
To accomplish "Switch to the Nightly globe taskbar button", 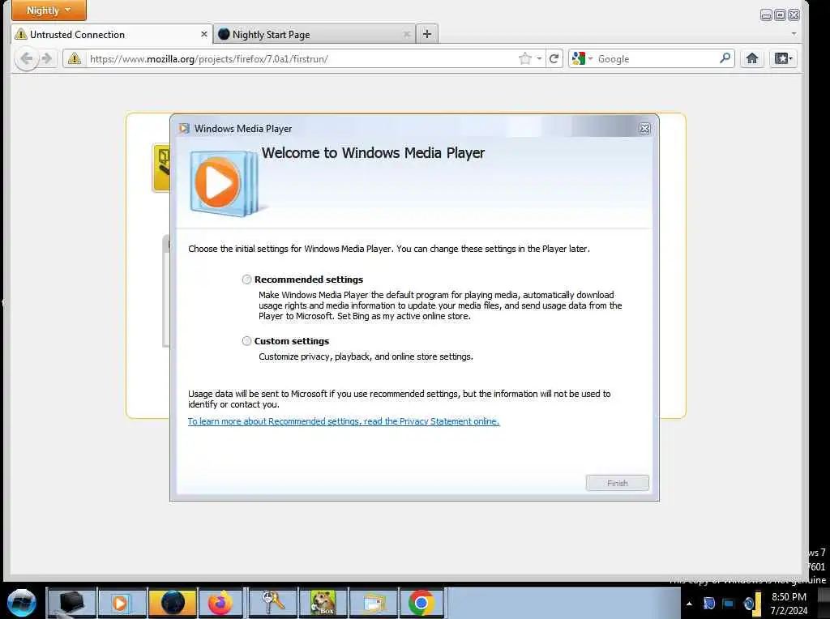I will (x=173, y=603).
